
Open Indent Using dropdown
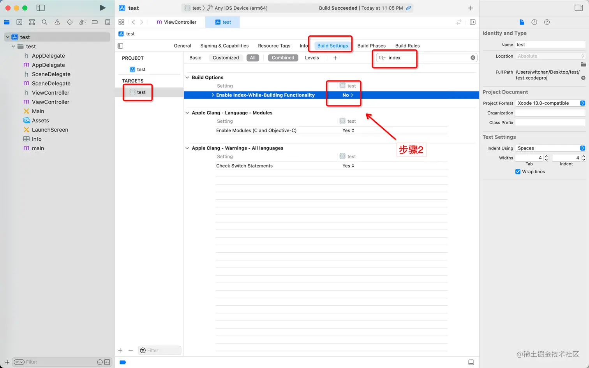tap(550, 148)
